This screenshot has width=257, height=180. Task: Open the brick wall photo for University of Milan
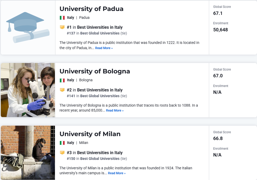pos(28,153)
